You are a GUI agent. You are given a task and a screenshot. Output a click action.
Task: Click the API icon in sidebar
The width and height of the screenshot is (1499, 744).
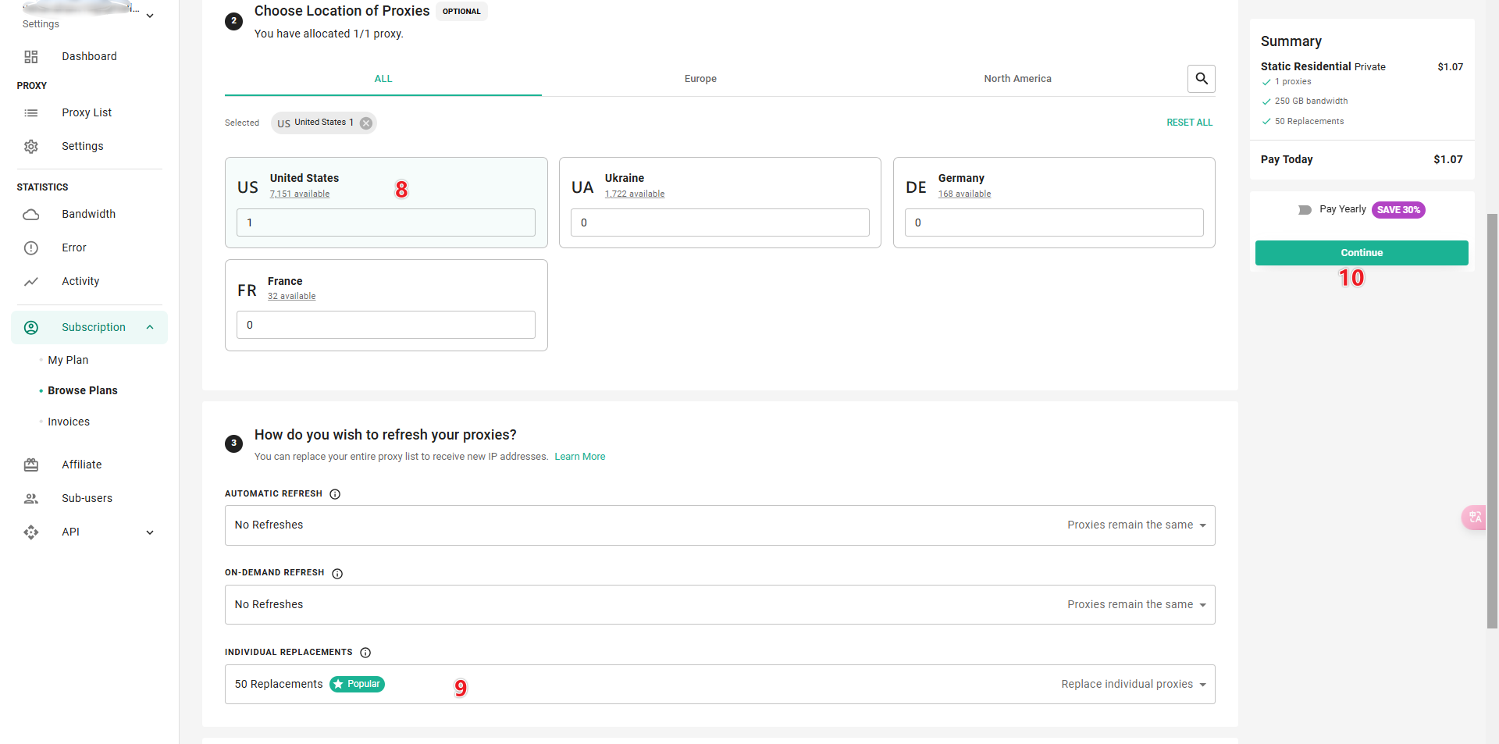(31, 532)
